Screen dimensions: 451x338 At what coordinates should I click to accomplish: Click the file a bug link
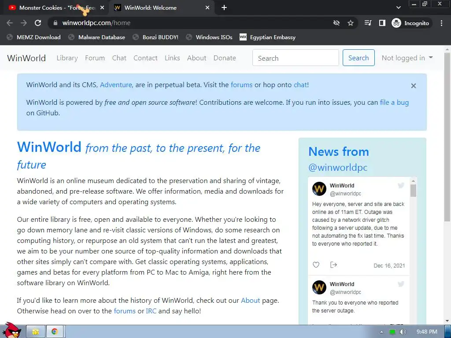coord(394,102)
